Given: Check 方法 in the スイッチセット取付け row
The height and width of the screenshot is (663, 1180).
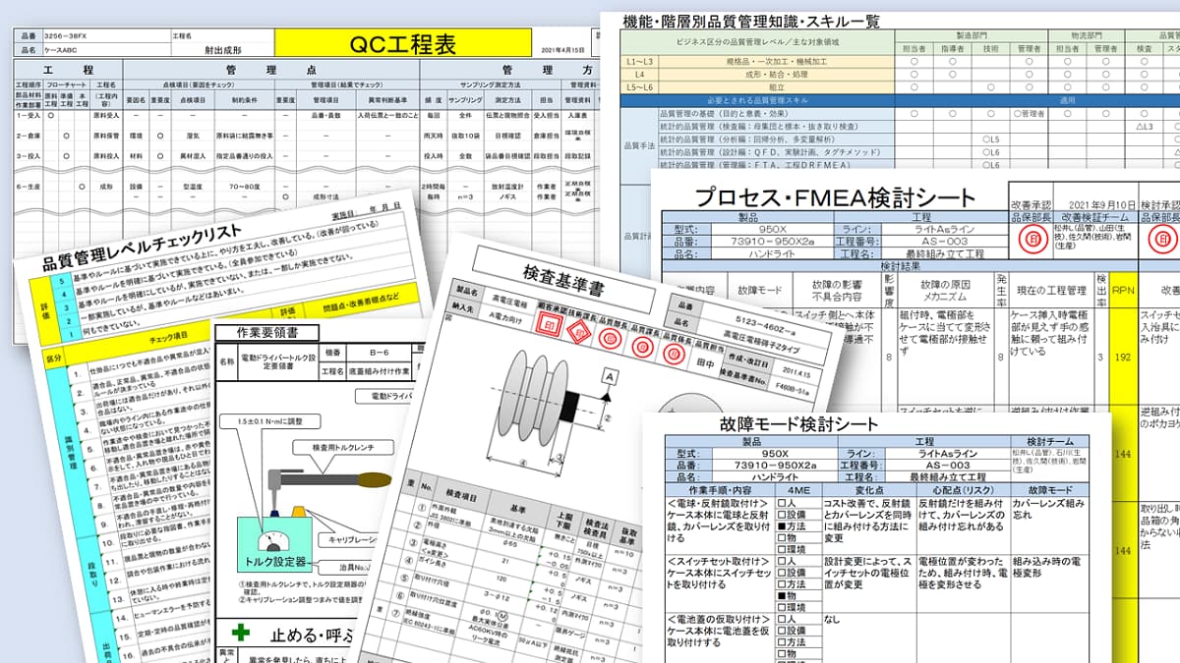Looking at the screenshot, I should (x=782, y=583).
